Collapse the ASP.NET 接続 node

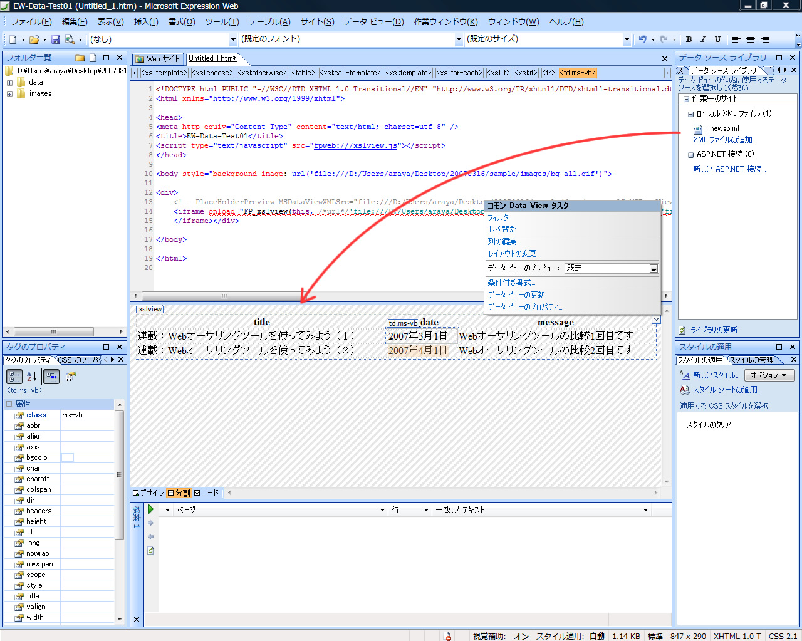coord(690,154)
